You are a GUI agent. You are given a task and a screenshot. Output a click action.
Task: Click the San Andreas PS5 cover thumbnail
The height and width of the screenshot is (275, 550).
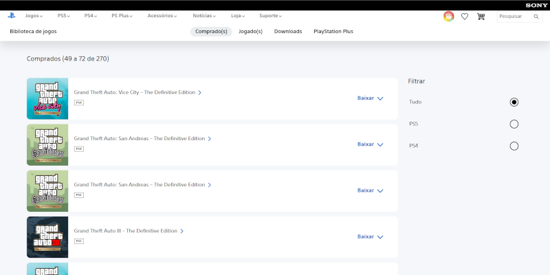click(47, 191)
